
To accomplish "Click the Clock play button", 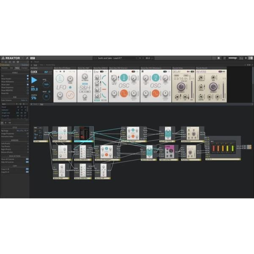I will (35, 80).
